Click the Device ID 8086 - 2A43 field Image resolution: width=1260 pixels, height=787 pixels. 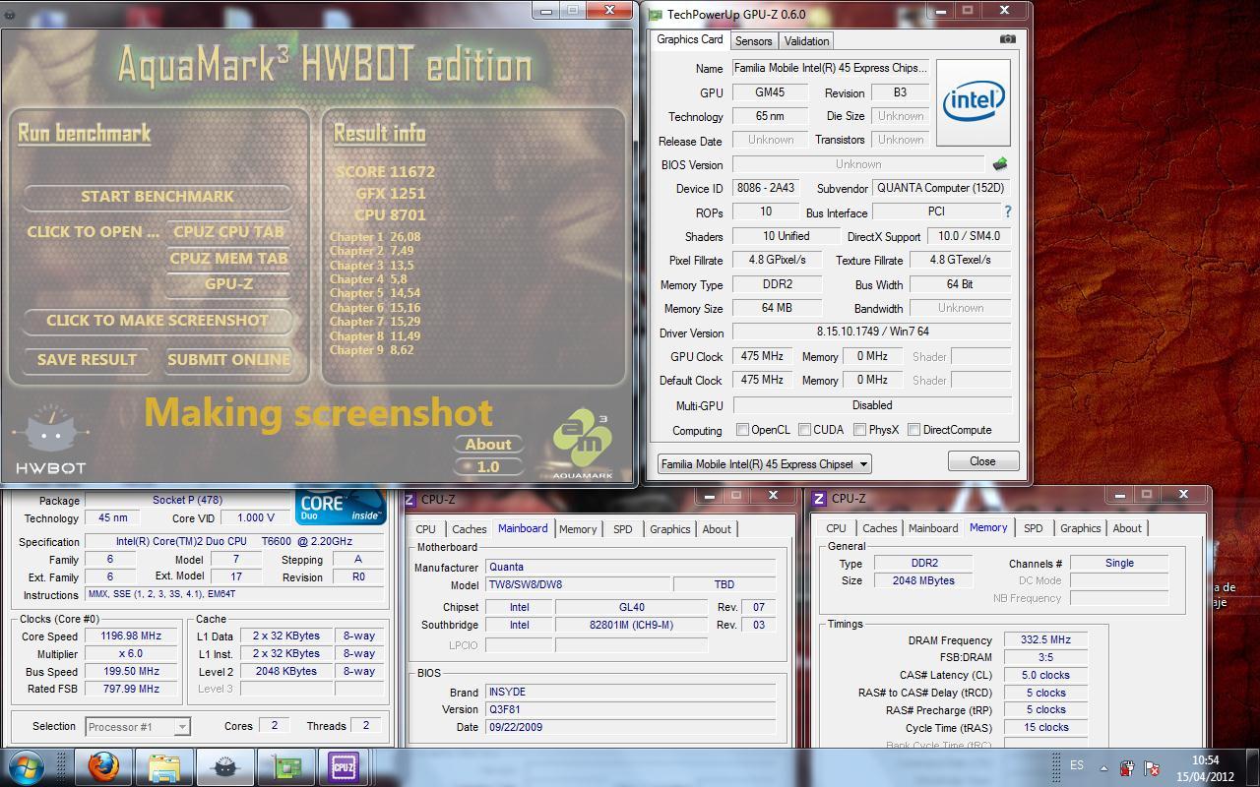(764, 188)
